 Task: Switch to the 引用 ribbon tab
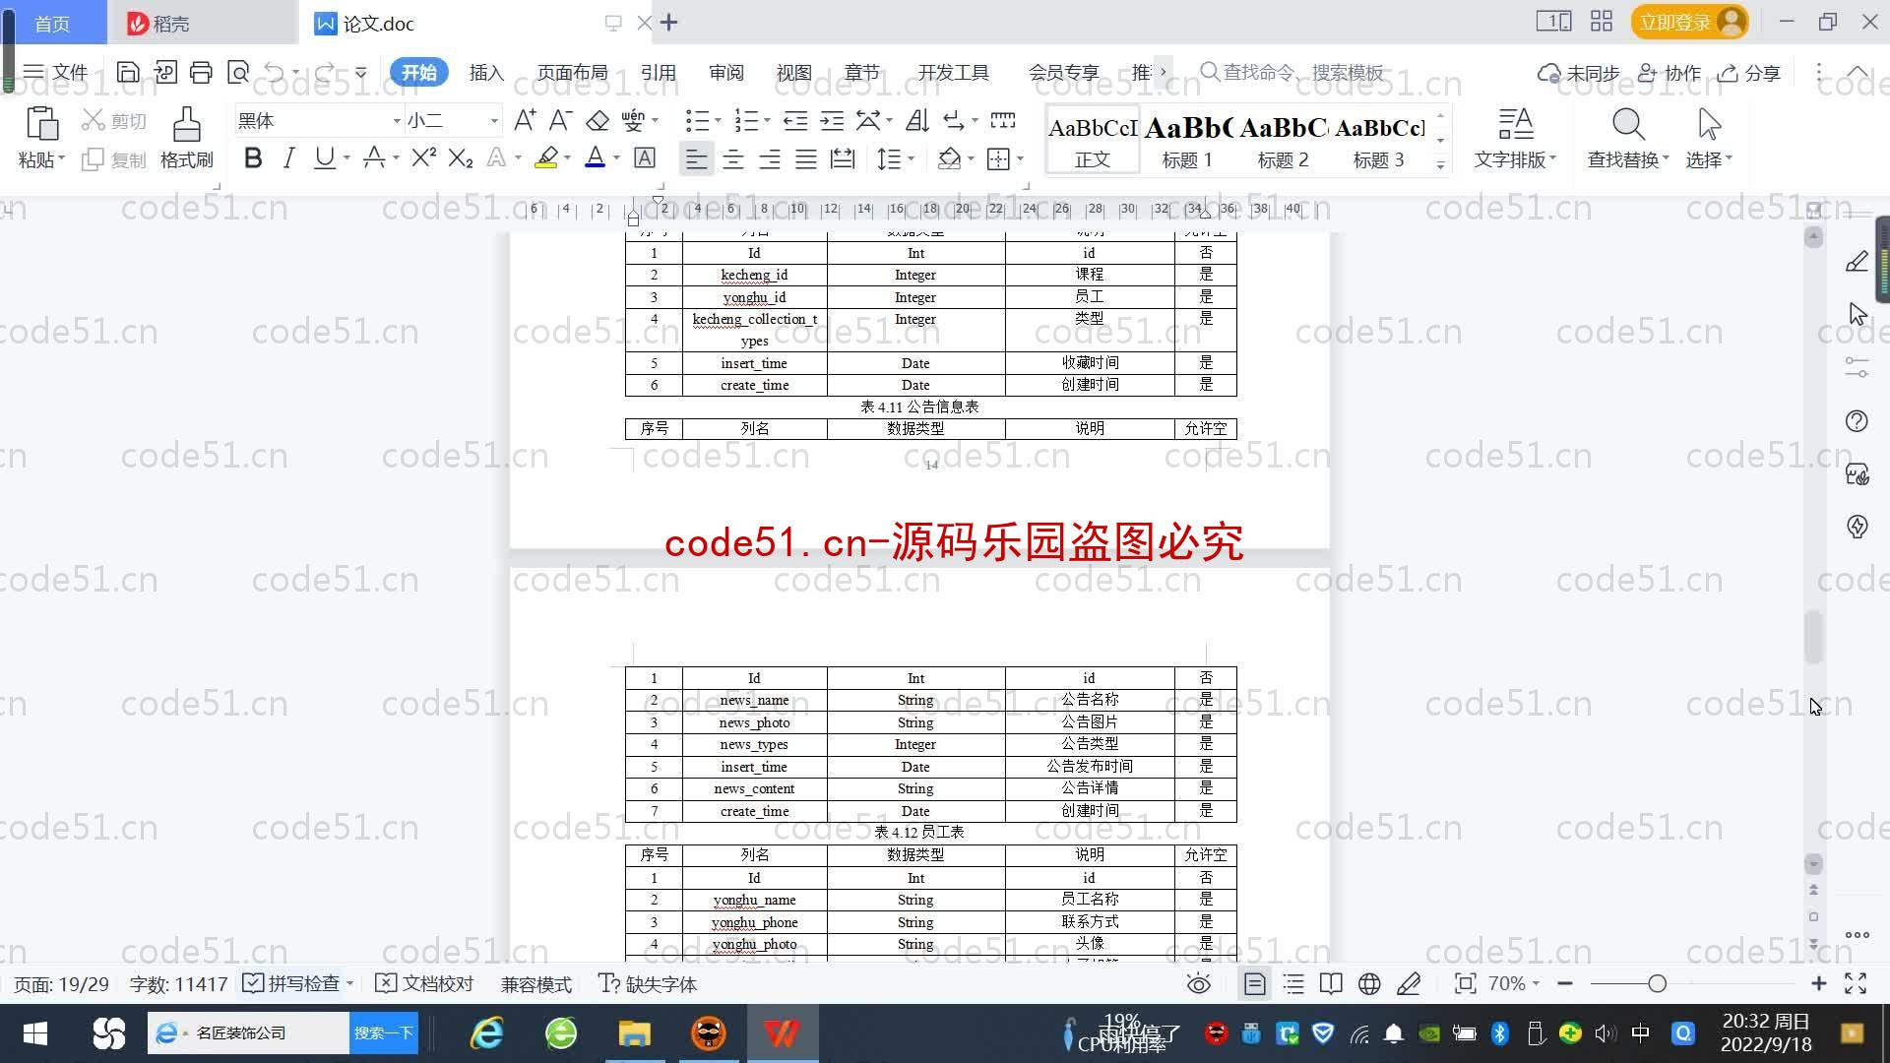pos(658,72)
